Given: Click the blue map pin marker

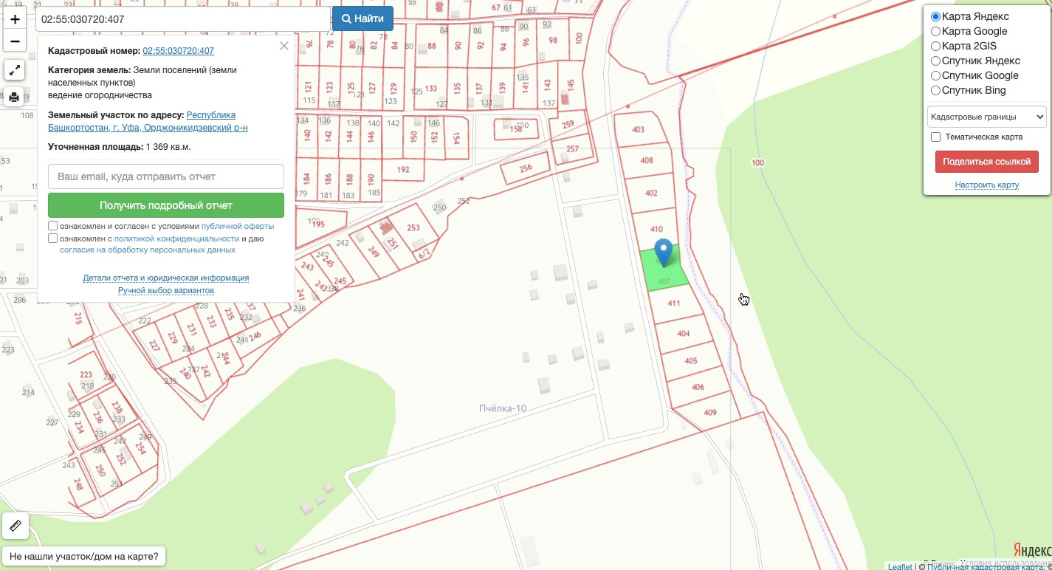Looking at the screenshot, I should tap(664, 253).
